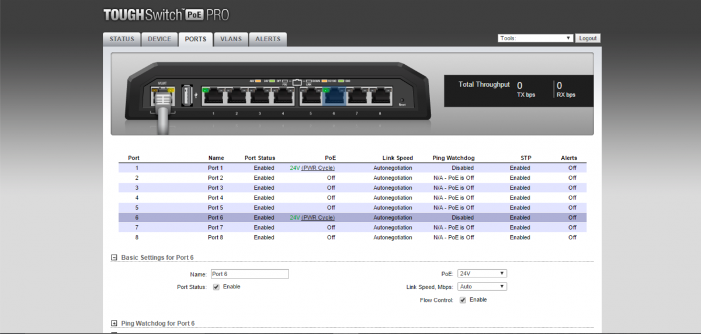Open the PoE voltage dropdown

[483, 273]
